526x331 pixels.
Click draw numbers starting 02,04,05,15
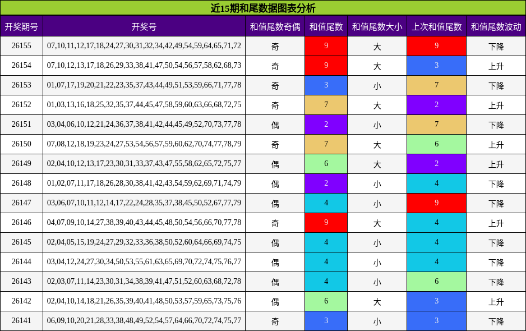click(144, 242)
